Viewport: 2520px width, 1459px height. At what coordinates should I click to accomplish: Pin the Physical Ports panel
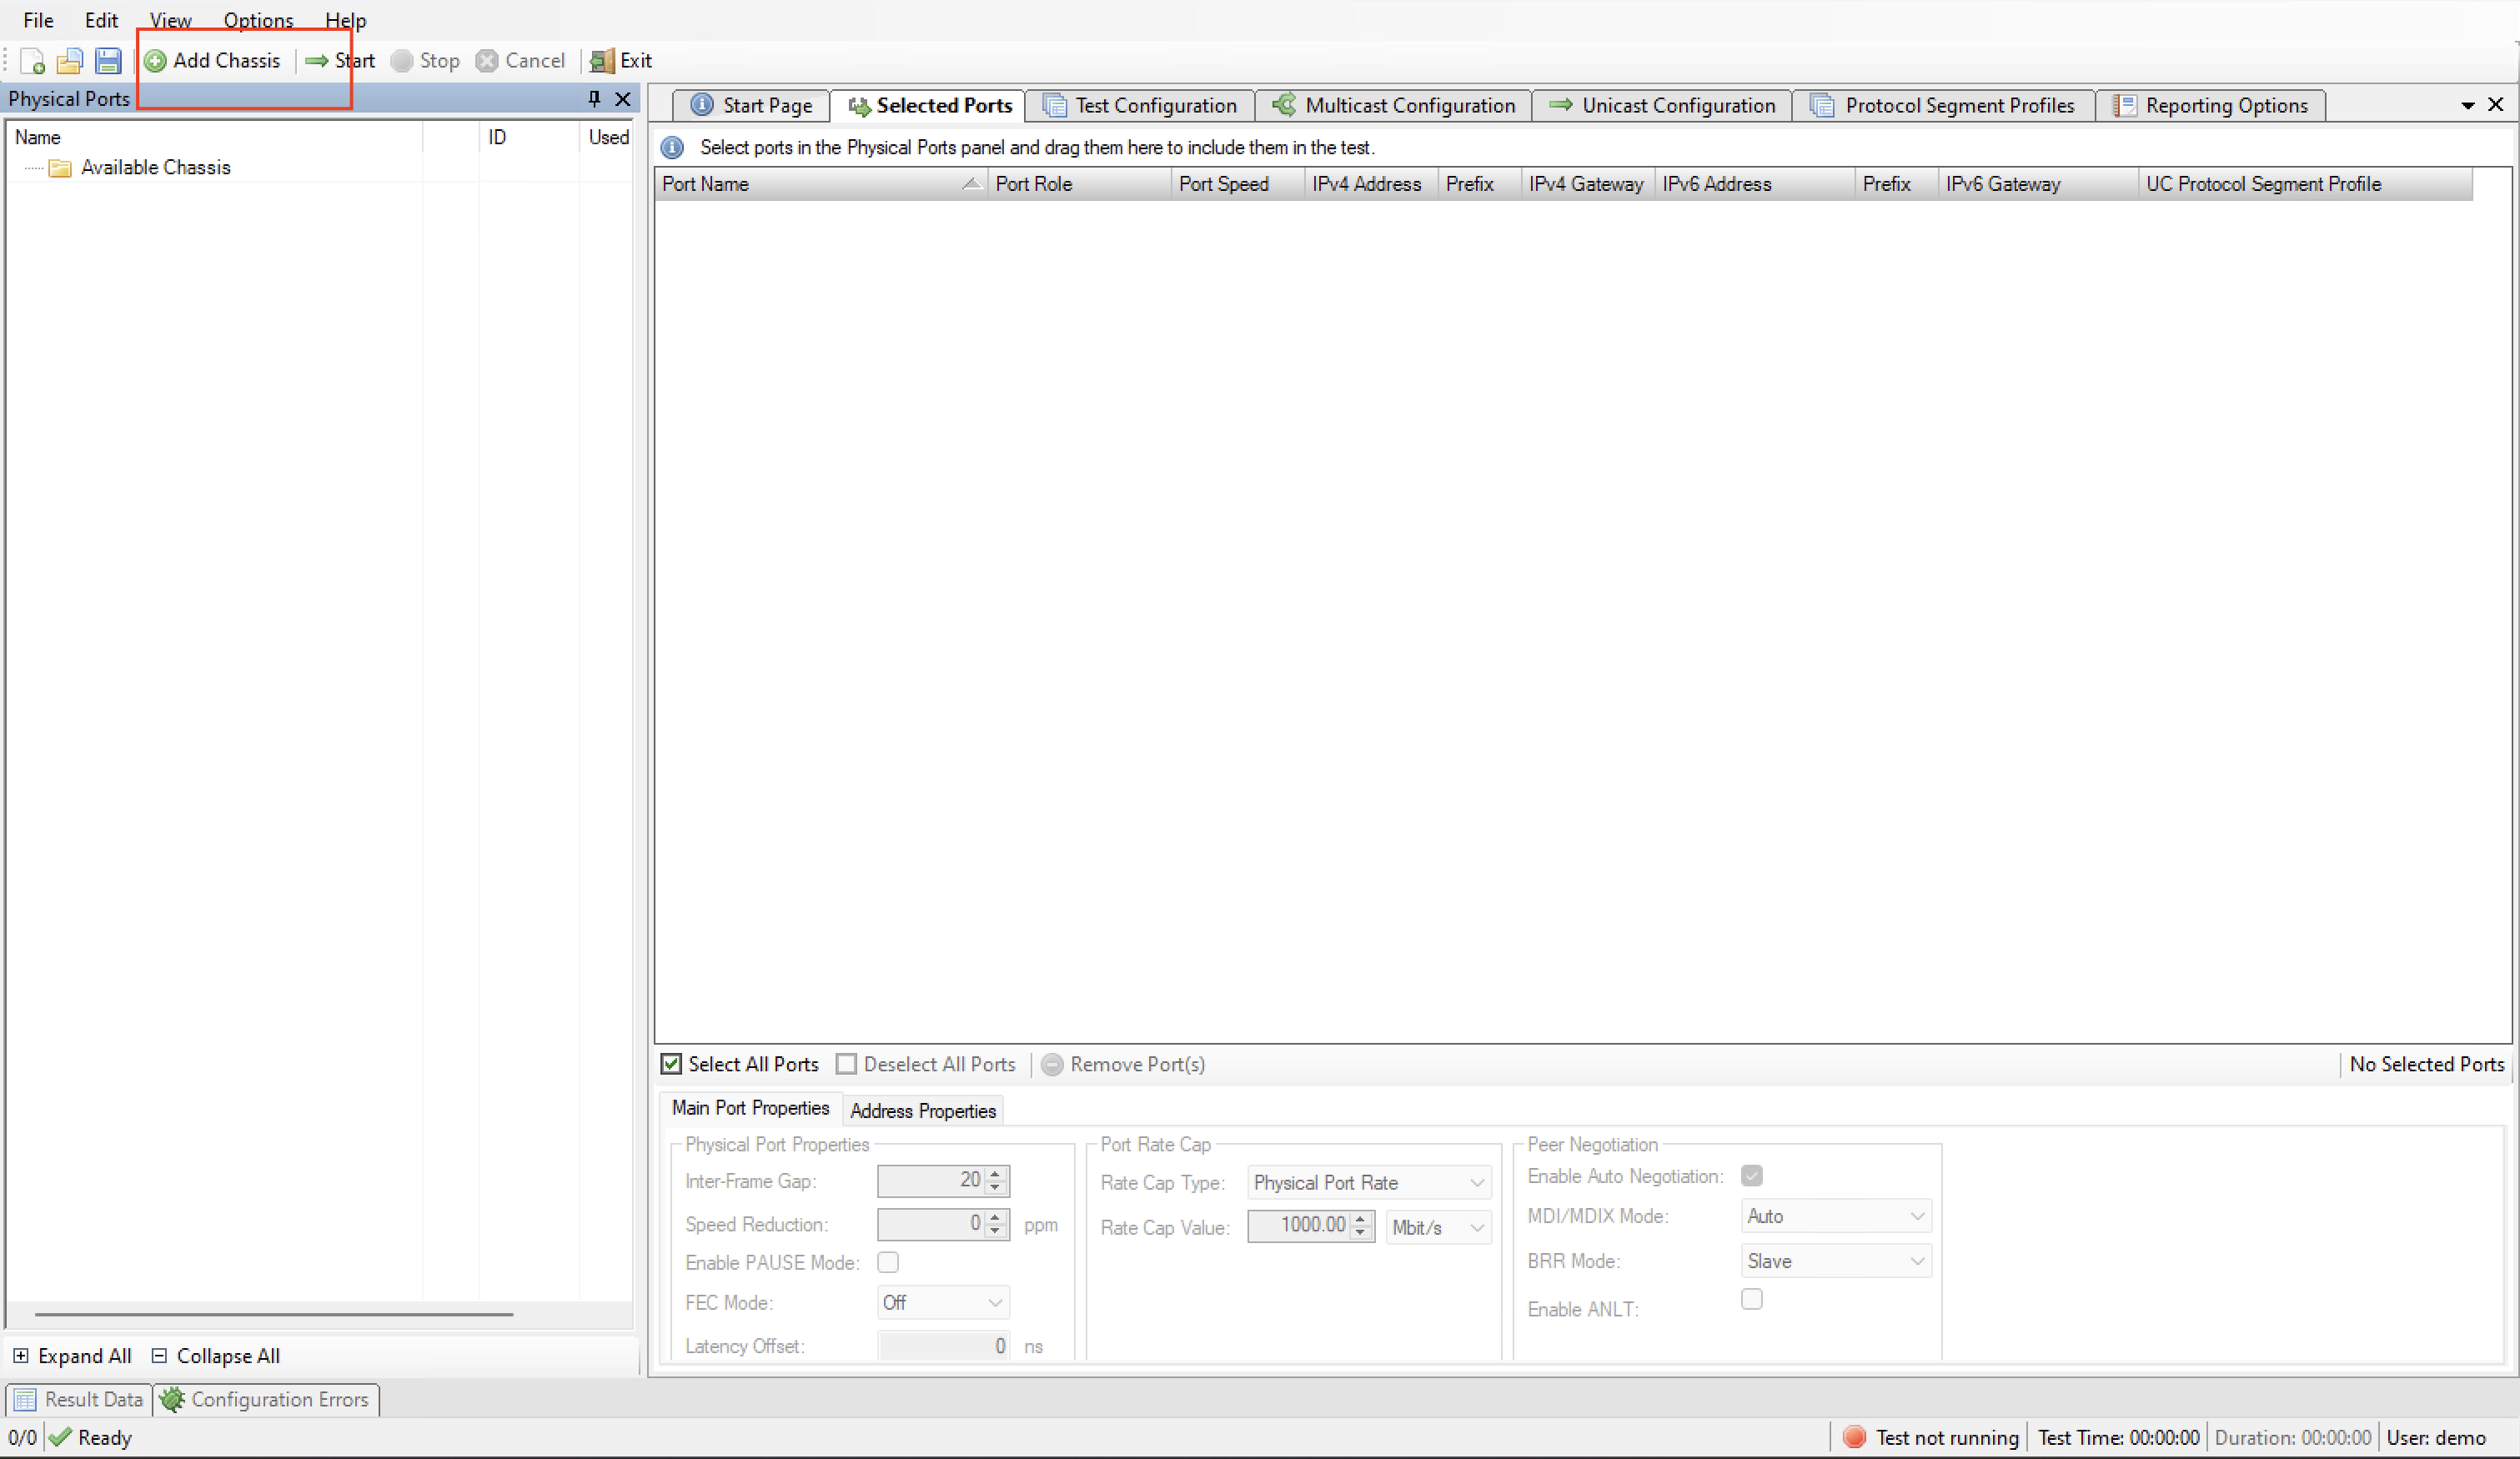pyautogui.click(x=594, y=98)
